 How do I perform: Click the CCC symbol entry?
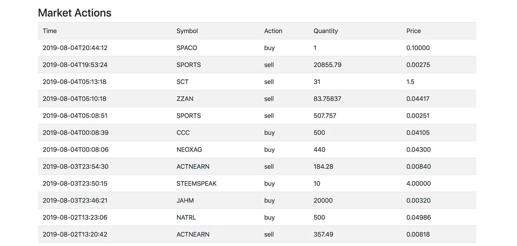183,133
